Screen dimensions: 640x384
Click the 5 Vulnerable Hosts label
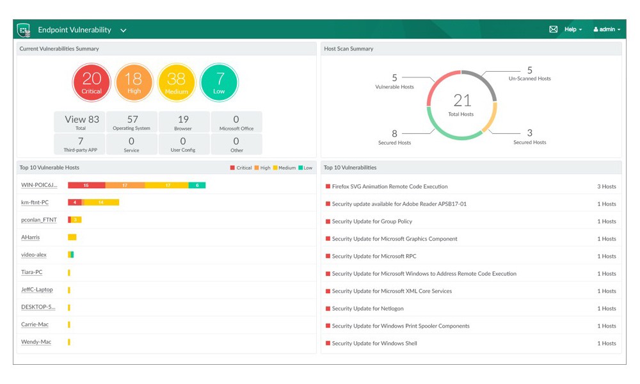pyautogui.click(x=394, y=81)
